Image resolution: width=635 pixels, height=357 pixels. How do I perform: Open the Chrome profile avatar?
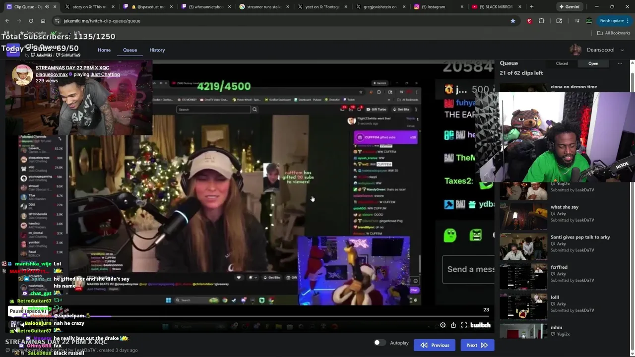(589, 21)
